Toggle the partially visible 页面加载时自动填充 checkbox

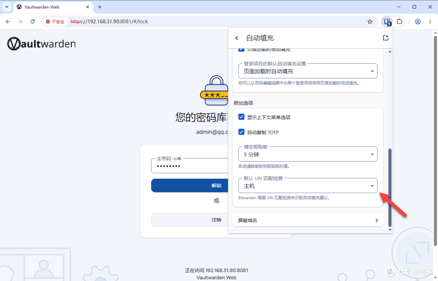241,50
